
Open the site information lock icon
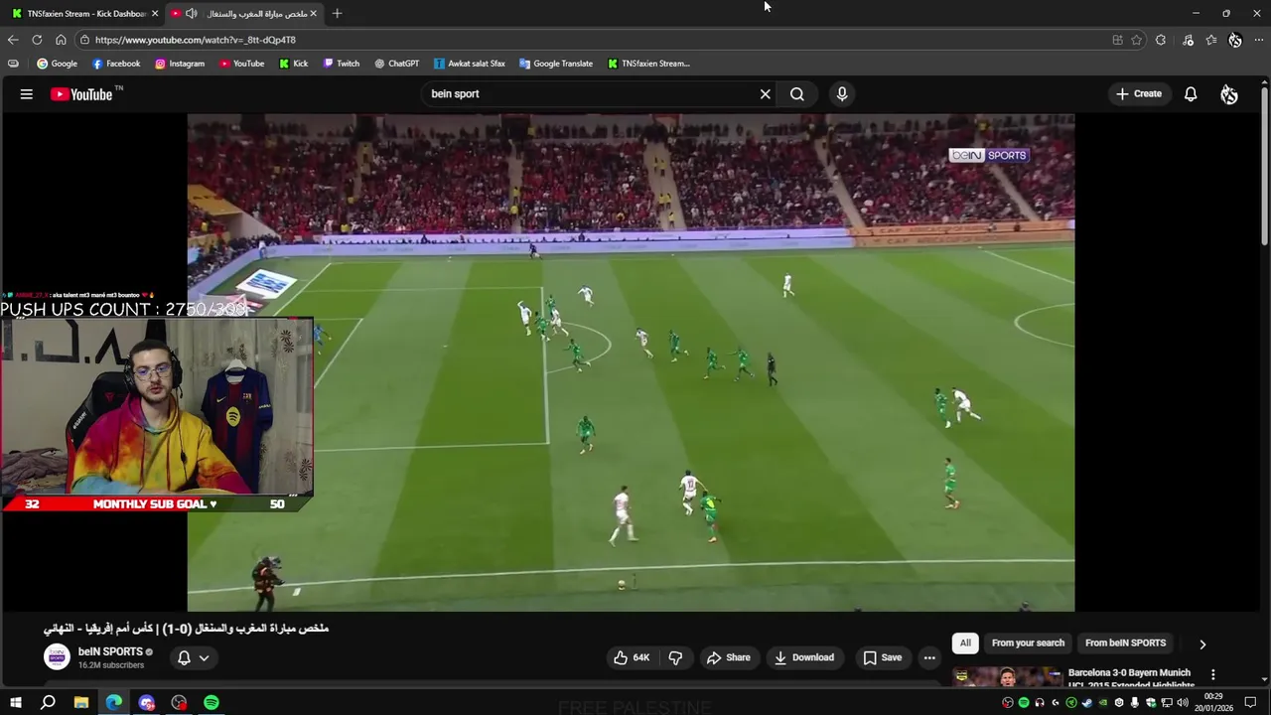click(85, 40)
